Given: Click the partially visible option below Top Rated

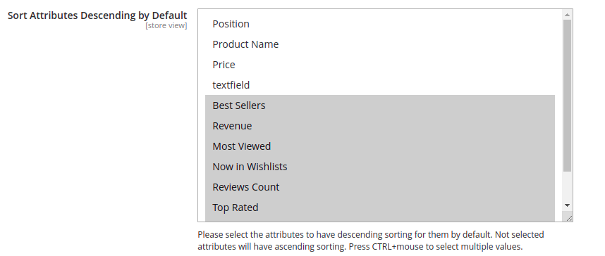Looking at the screenshot, I should pyautogui.click(x=379, y=219).
